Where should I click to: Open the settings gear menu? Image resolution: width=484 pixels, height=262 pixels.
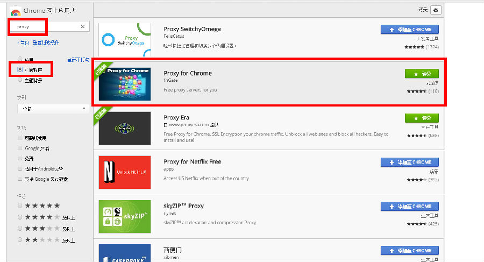(436, 10)
